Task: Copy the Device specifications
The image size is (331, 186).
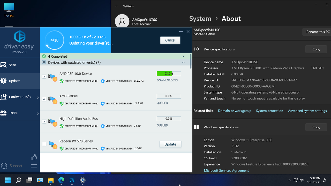Action: 316,49
